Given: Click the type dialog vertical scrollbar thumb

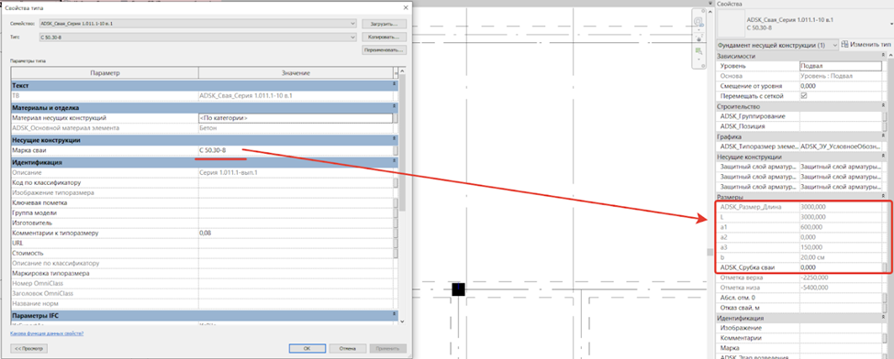Looking at the screenshot, I should point(403,144).
